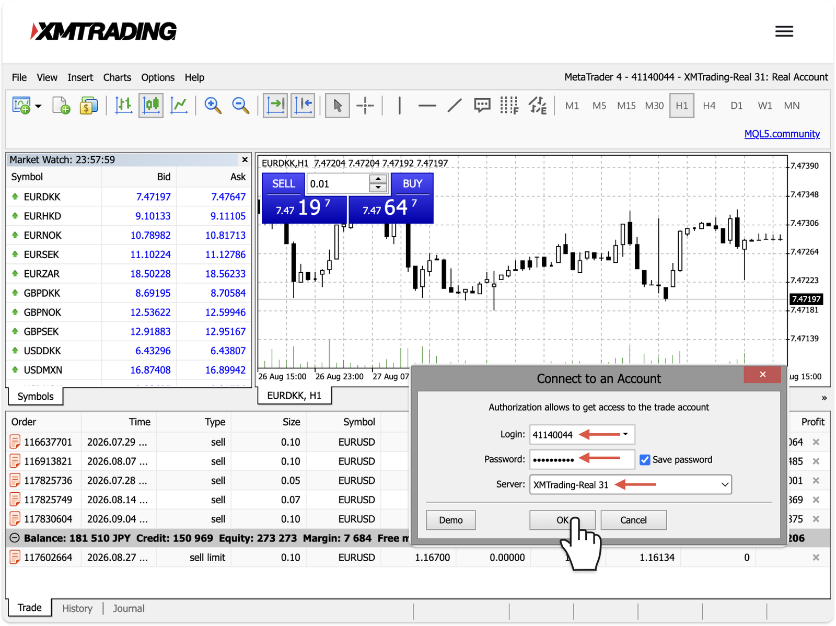Select the crosshair tool

click(365, 106)
